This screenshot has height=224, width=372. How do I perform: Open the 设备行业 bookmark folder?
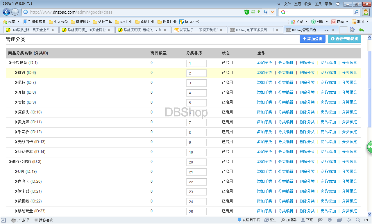(x=167, y=22)
